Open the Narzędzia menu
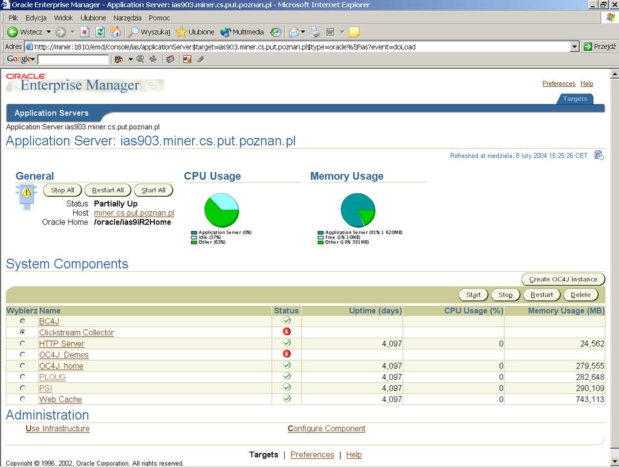Viewport: 619px width, 468px height. pos(127,18)
